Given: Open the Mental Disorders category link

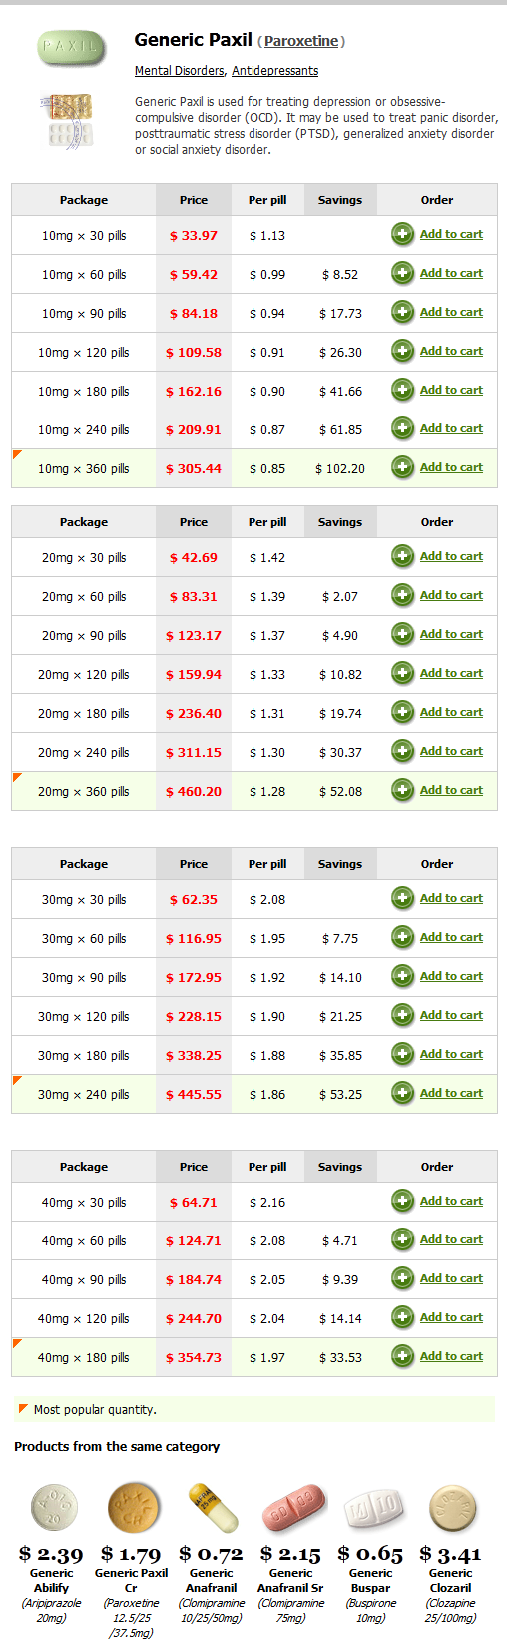Looking at the screenshot, I should [180, 71].
